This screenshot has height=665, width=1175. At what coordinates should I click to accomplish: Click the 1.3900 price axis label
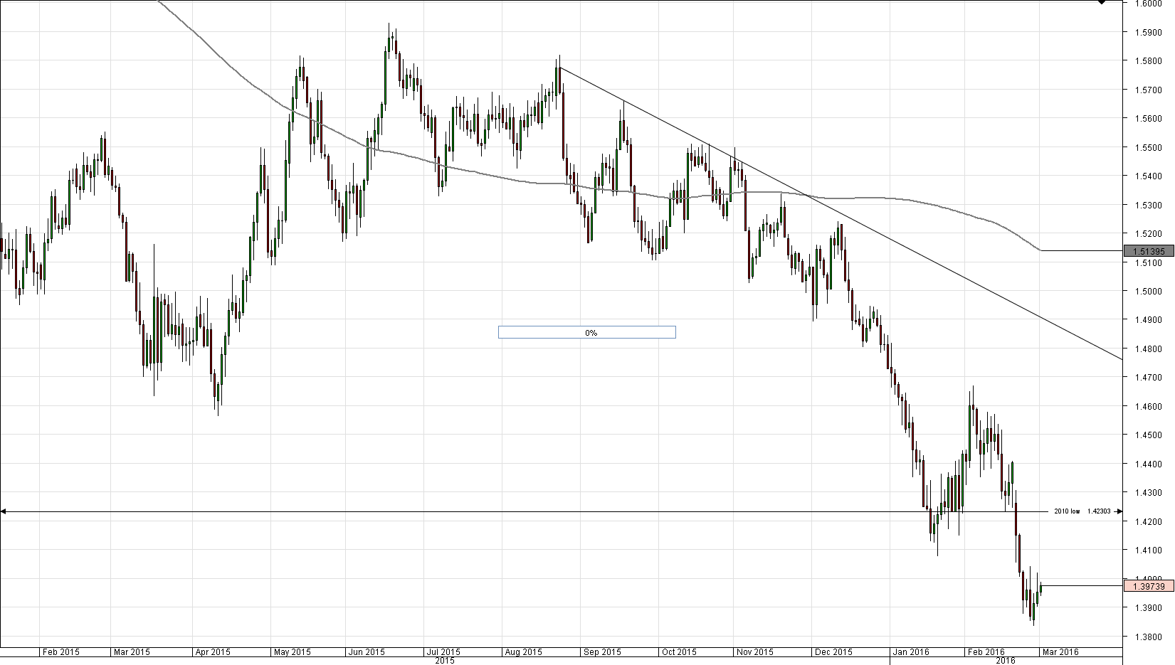tap(1149, 607)
